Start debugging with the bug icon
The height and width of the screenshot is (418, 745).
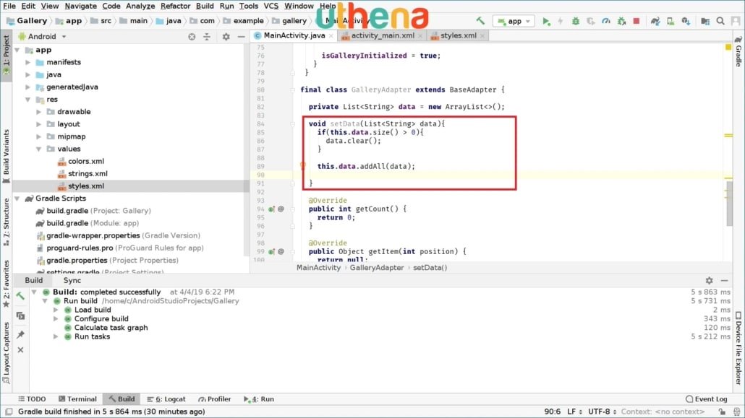tap(575, 22)
